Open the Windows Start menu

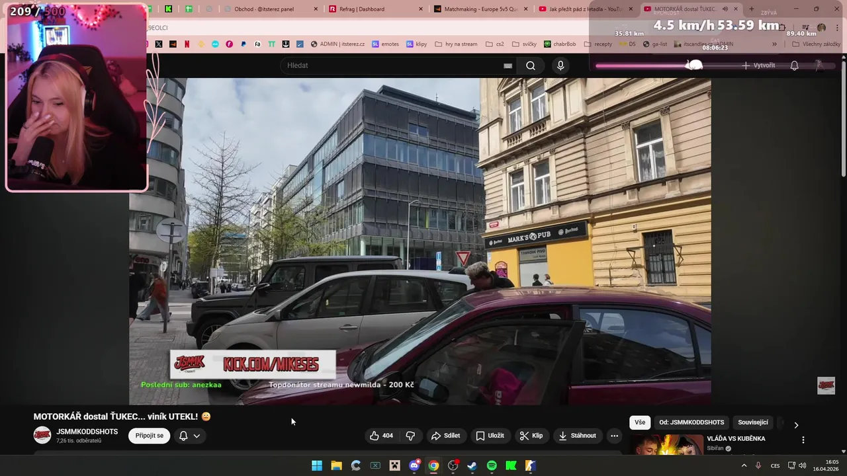coord(317,465)
